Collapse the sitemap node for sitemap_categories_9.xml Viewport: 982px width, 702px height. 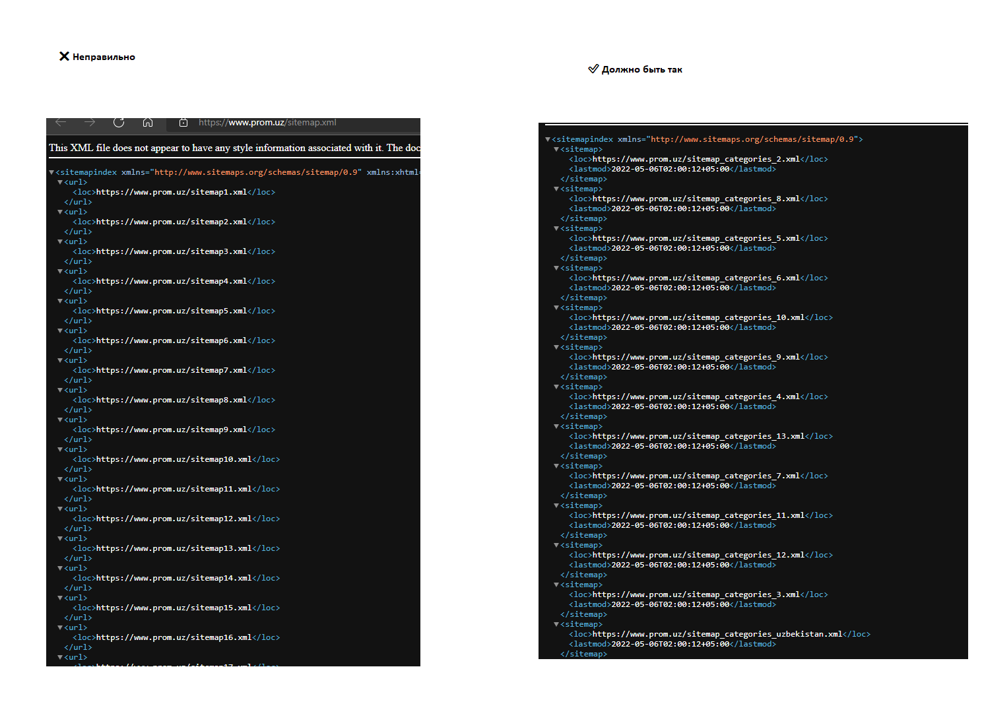point(556,347)
